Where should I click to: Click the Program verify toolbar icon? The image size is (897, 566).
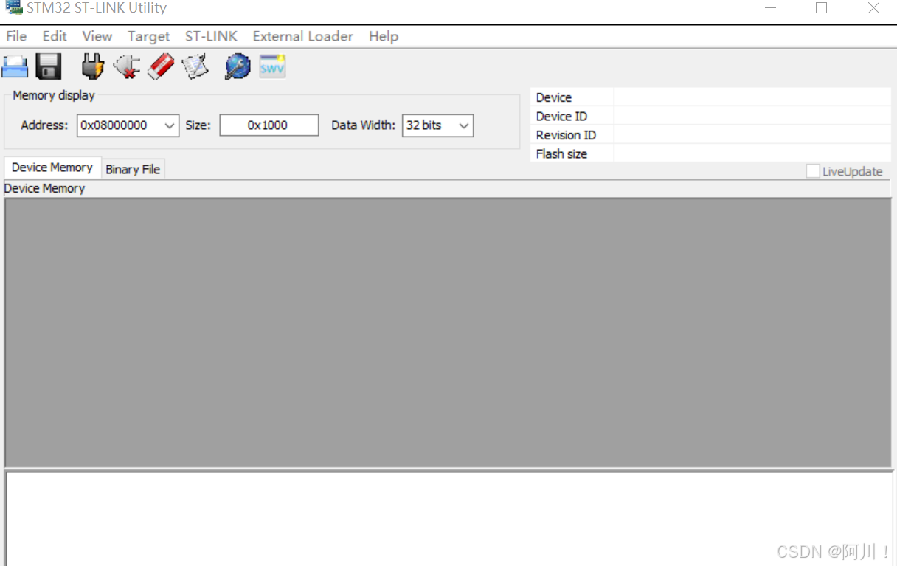pos(195,67)
